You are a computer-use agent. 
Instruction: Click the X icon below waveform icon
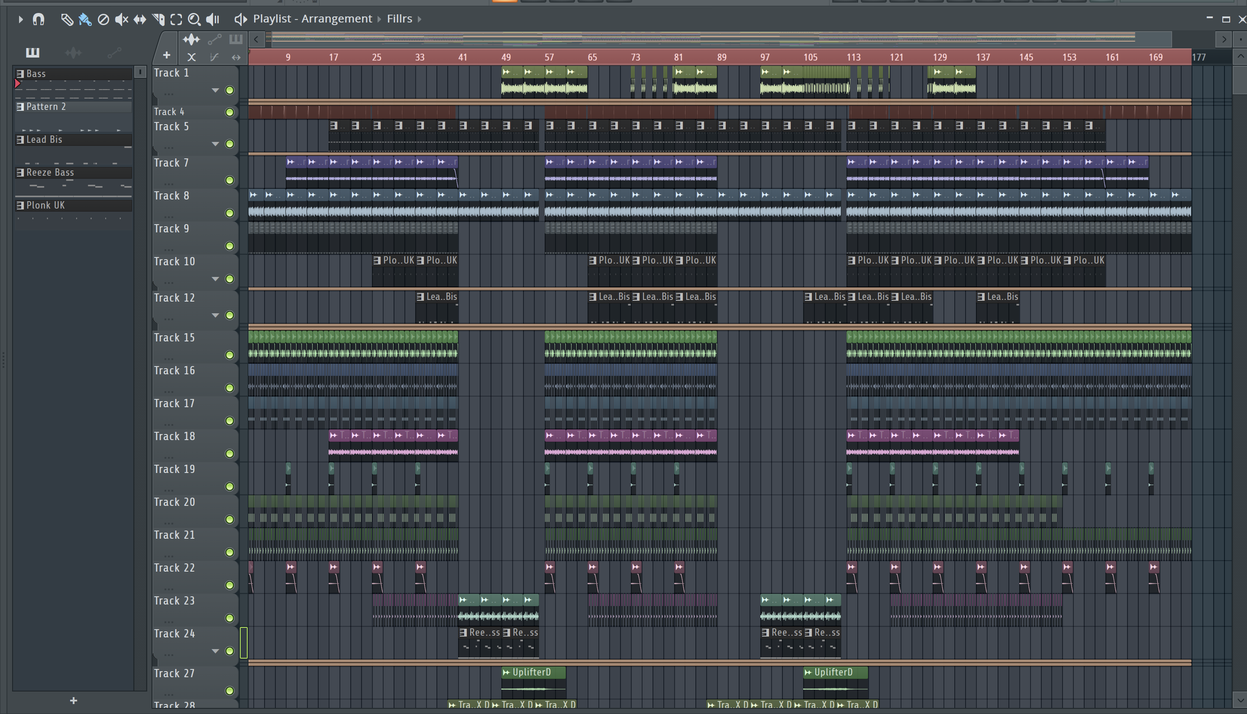(x=192, y=58)
